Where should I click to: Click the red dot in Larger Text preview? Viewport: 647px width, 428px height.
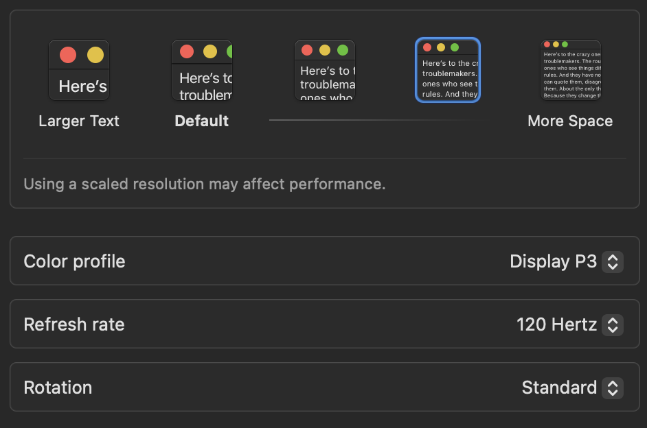coord(68,55)
